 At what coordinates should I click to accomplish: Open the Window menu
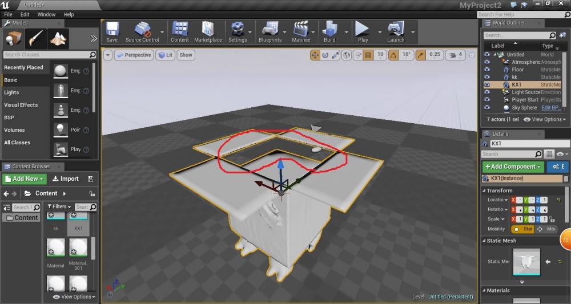[x=47, y=15]
